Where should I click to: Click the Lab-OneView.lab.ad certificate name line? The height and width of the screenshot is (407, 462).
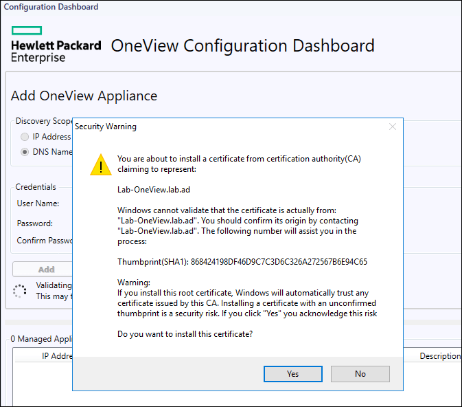tap(154, 190)
